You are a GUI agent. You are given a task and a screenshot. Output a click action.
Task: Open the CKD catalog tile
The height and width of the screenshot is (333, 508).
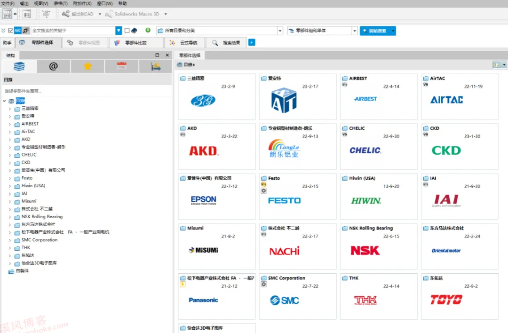pos(460,147)
